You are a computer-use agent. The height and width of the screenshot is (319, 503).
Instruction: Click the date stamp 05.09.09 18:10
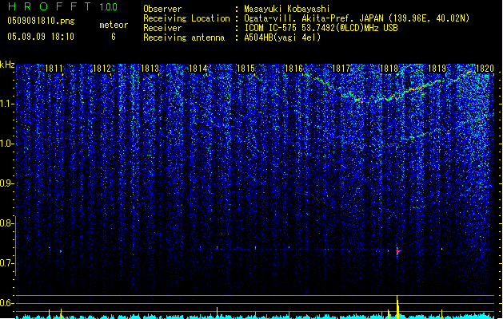[41, 37]
